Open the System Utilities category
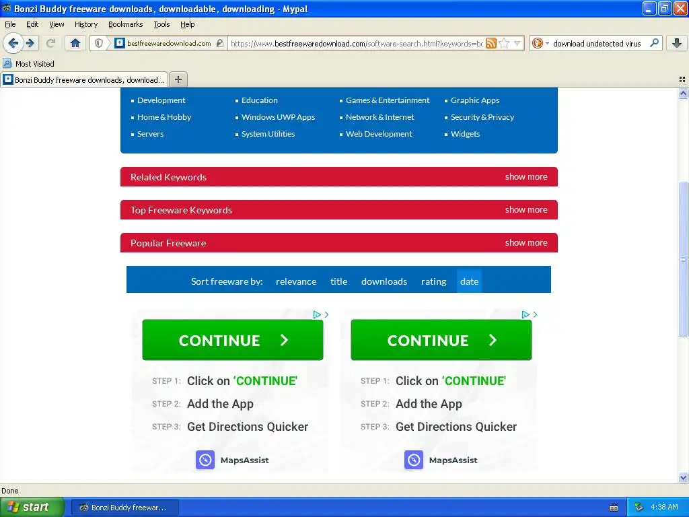Image resolution: width=689 pixels, height=517 pixels. [268, 134]
